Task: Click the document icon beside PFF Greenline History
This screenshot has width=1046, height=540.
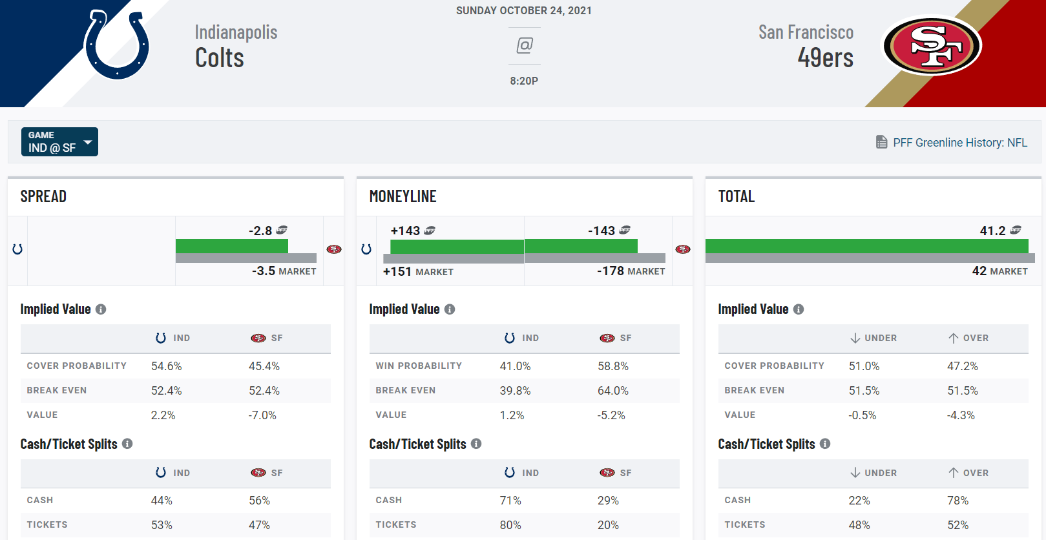Action: click(x=881, y=142)
